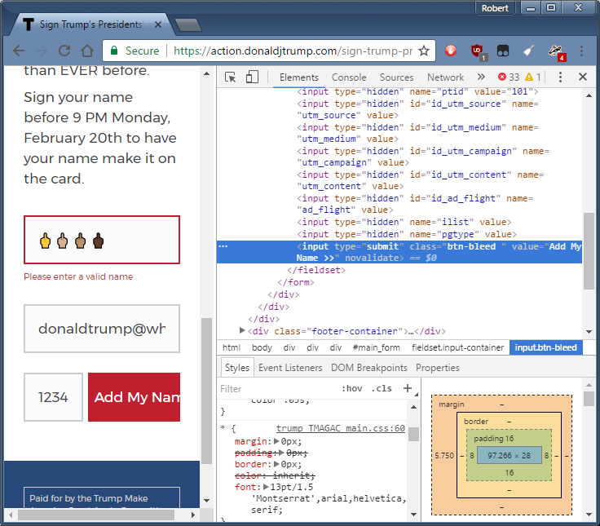The width and height of the screenshot is (600, 526).
Task: Add a new style rule with plus icon
Action: pos(408,388)
